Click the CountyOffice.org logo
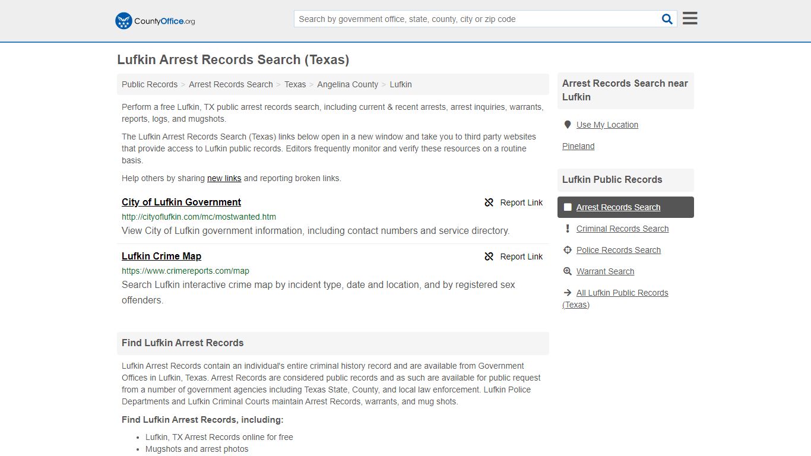The image size is (811, 456). tap(155, 21)
